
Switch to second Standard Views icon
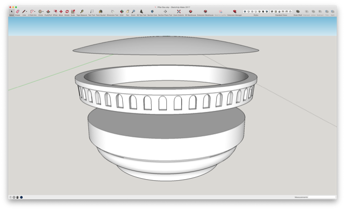275,12
